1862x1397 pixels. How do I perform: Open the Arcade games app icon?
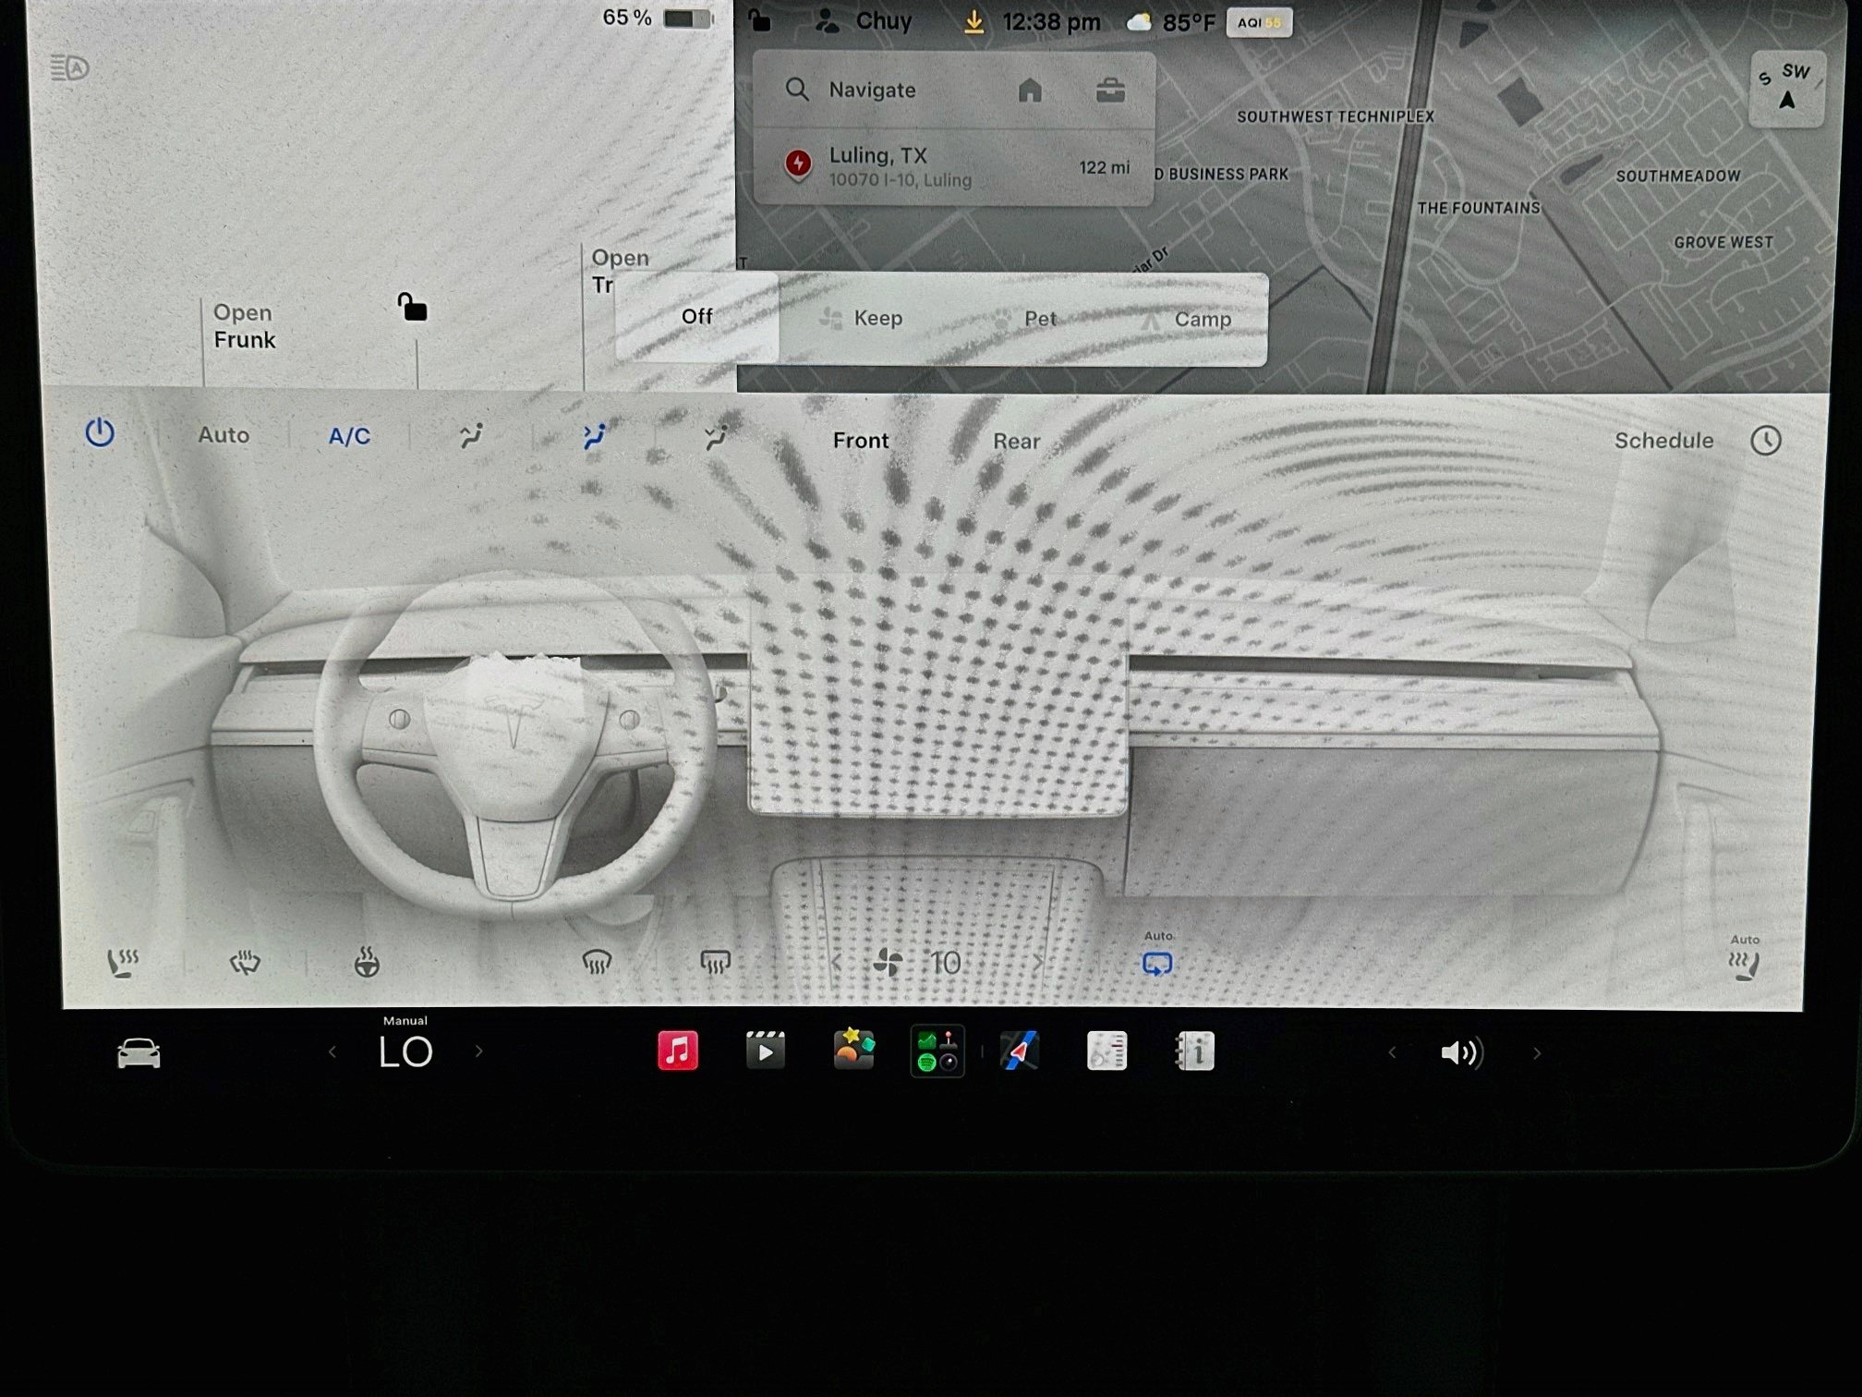937,1051
